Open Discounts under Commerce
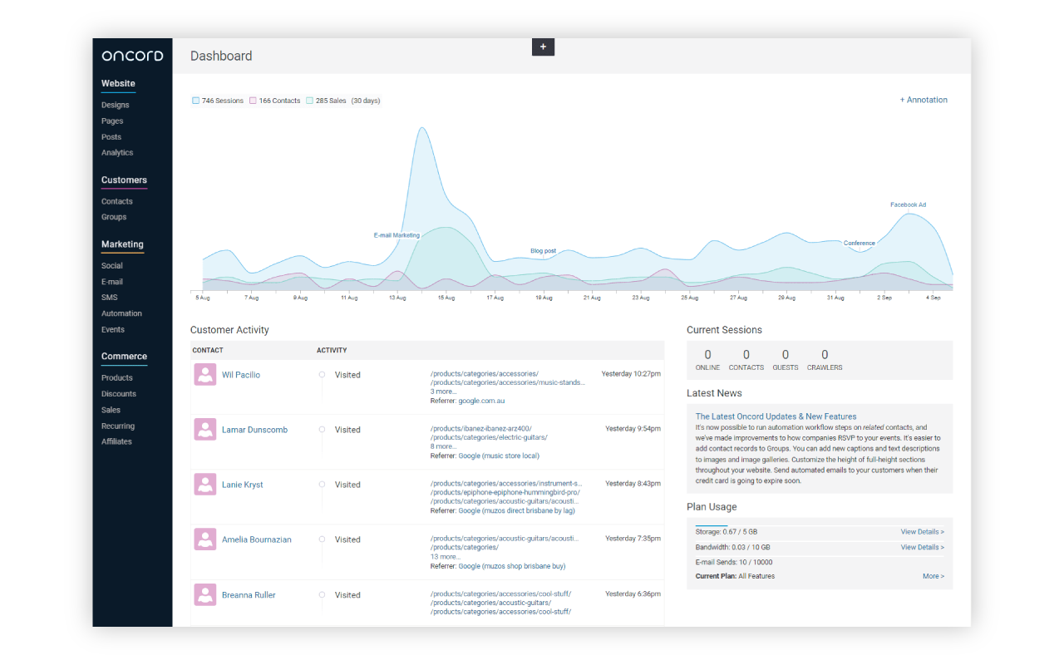The image size is (1064, 665). 119,394
